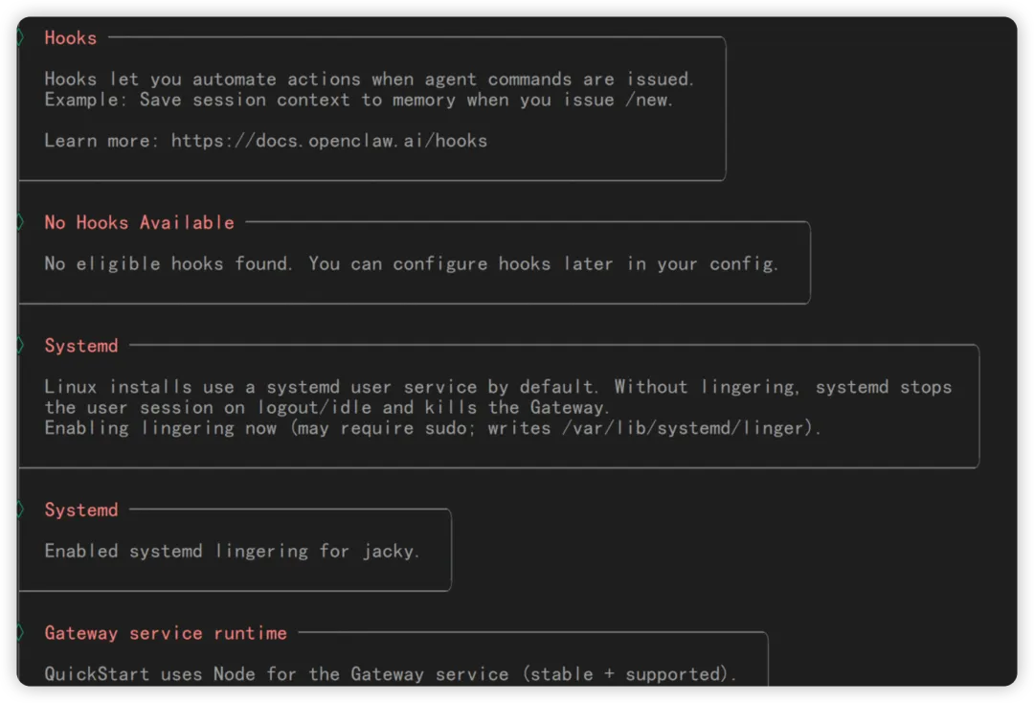Screen dimensions: 1034x703
Task: Click the diamond marker beside second Systemd heading
Action: pos(20,510)
